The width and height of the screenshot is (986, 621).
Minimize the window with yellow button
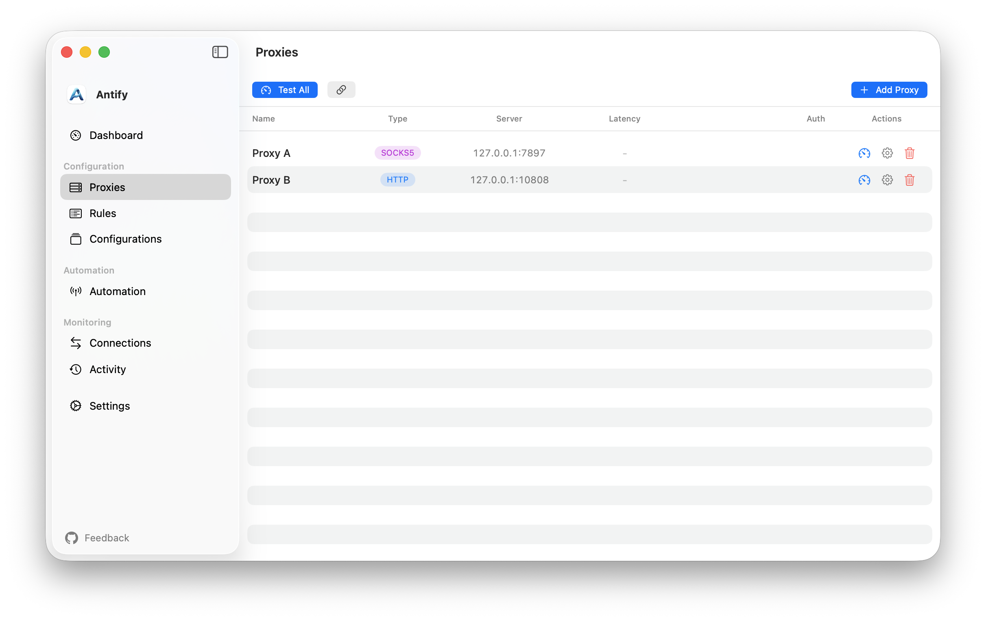coord(85,52)
